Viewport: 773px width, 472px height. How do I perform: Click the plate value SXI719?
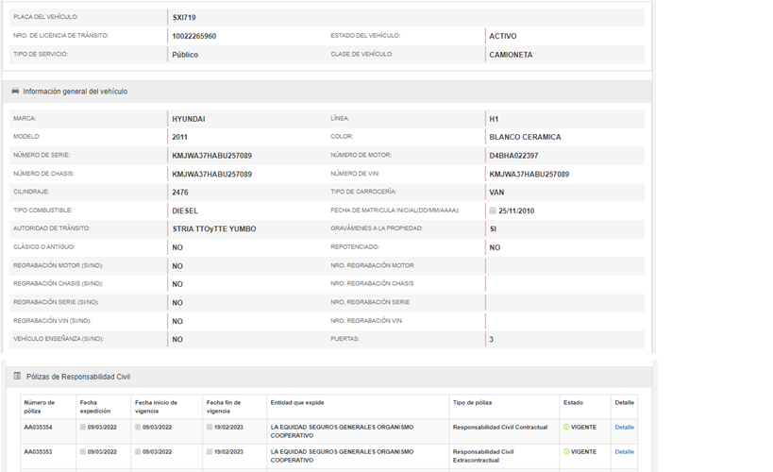pos(184,17)
